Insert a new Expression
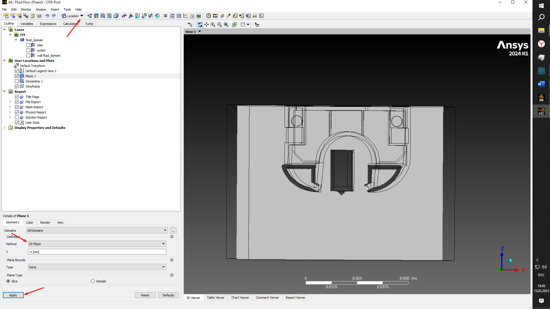The image size is (550, 309). (172, 16)
